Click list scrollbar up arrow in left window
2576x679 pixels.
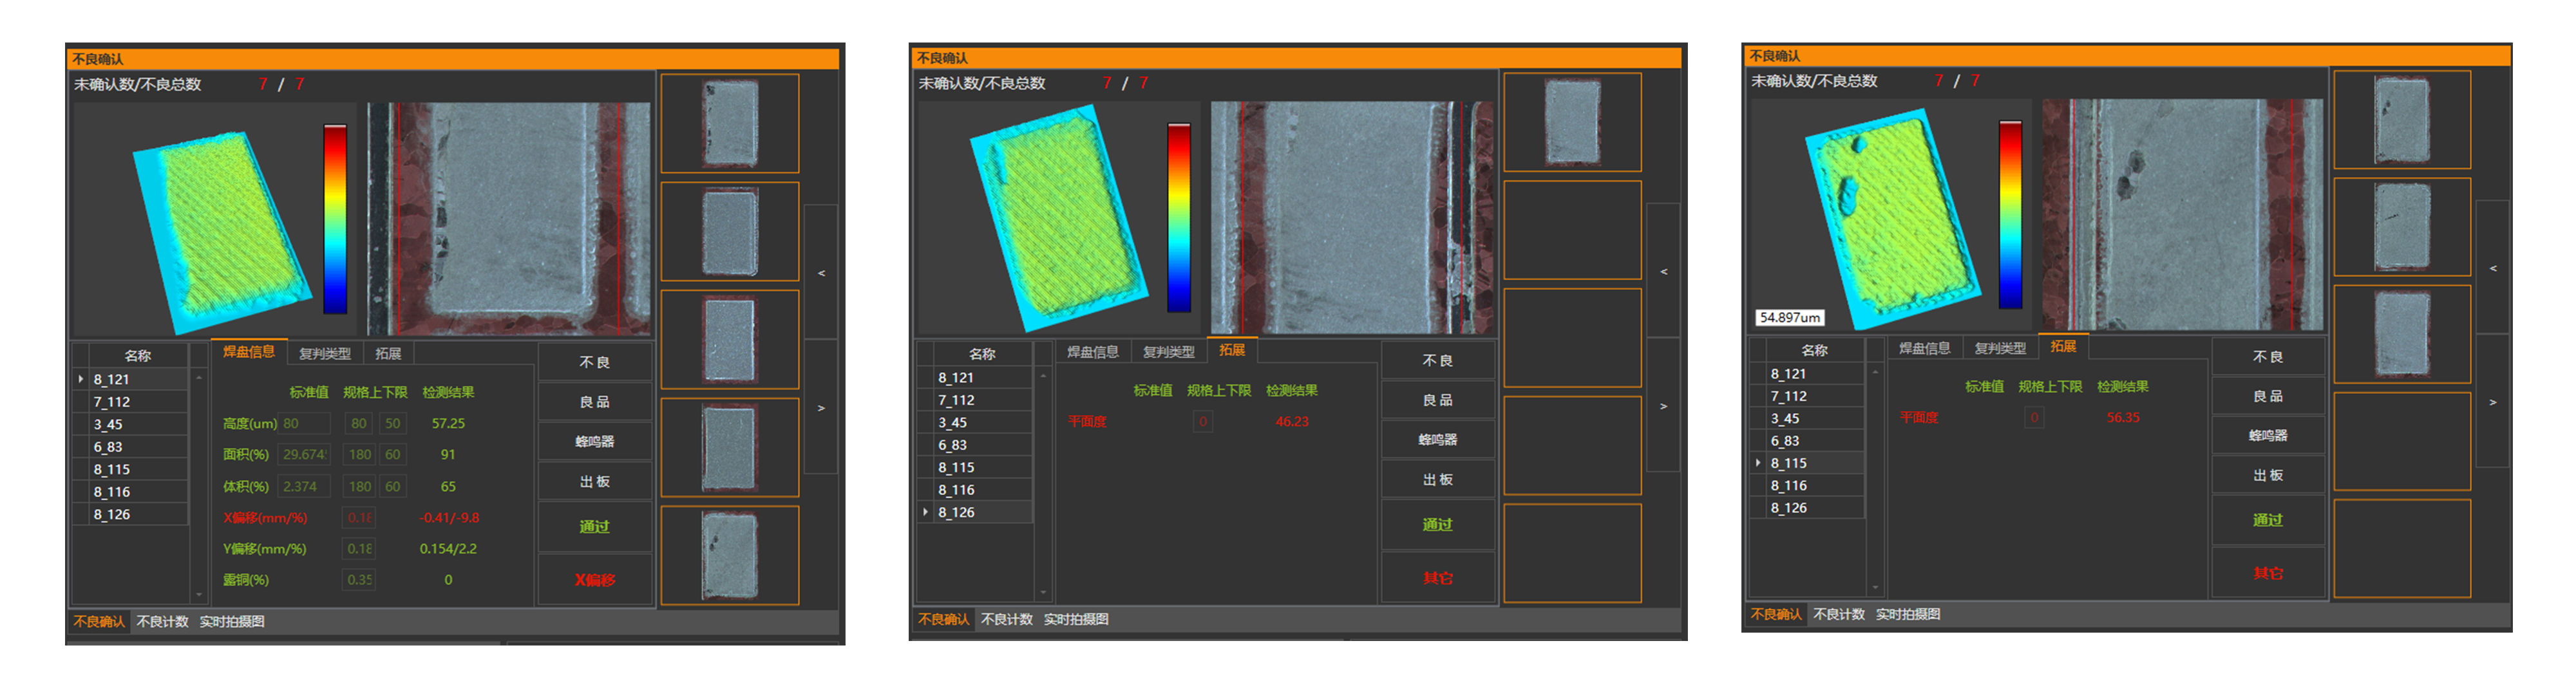[199, 378]
